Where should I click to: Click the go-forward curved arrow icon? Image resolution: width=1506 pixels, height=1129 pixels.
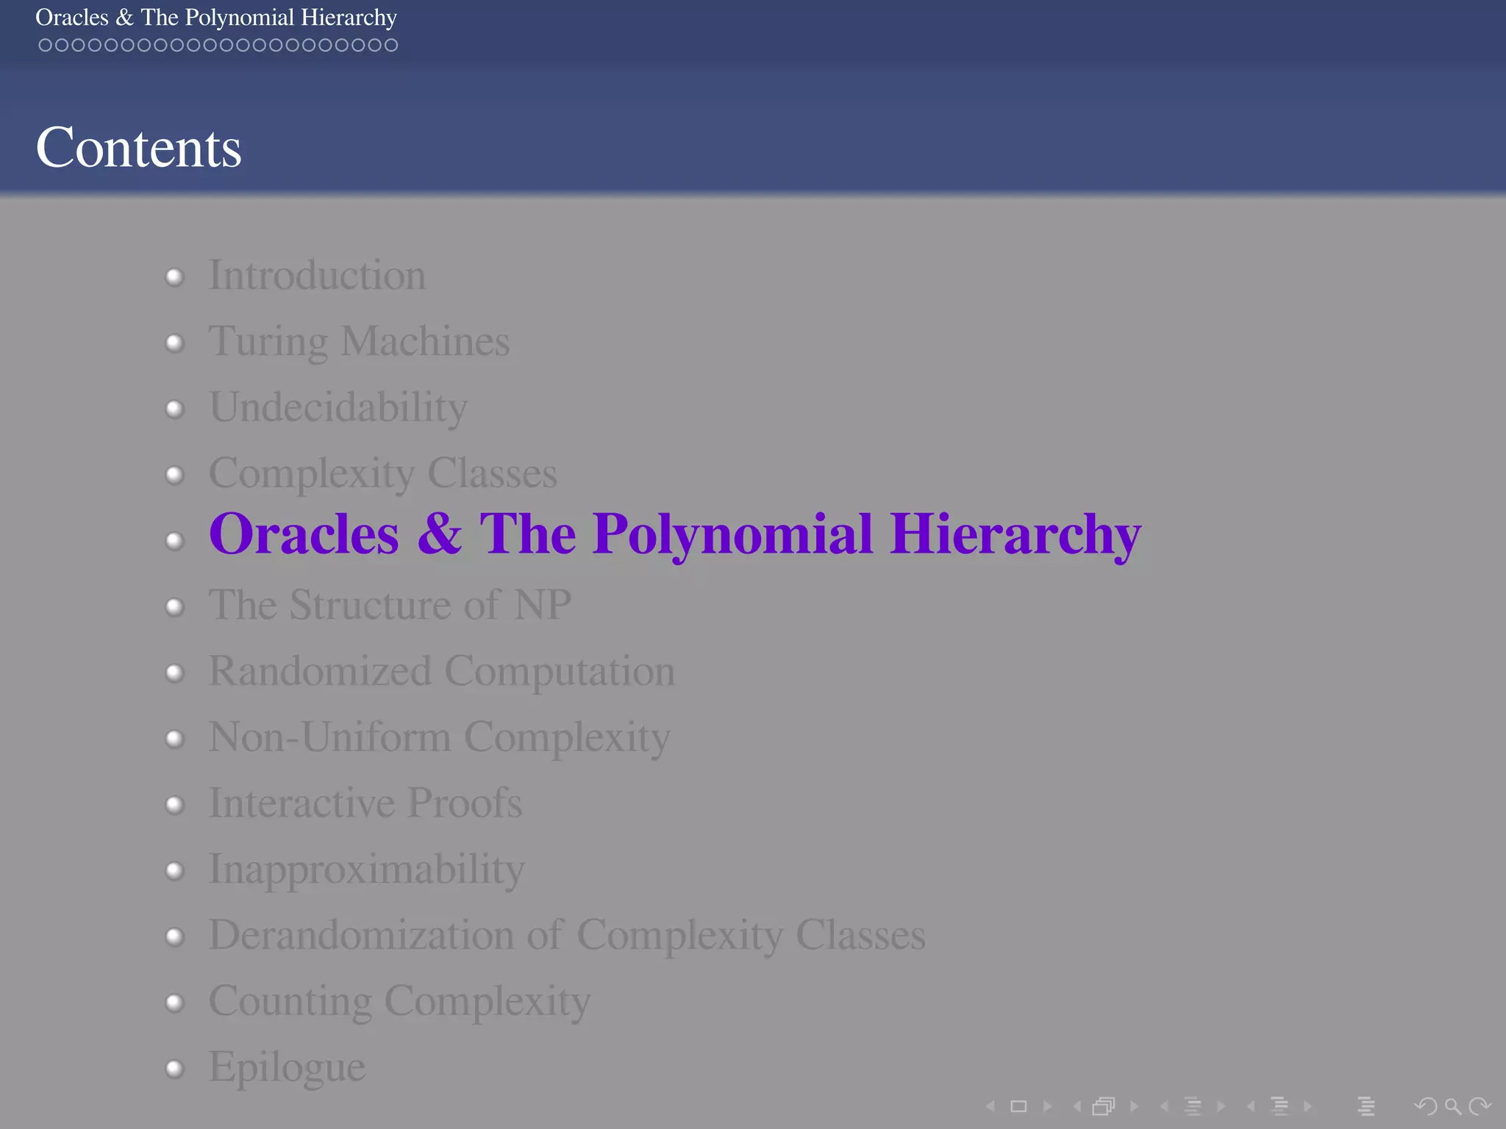click(x=1480, y=1106)
